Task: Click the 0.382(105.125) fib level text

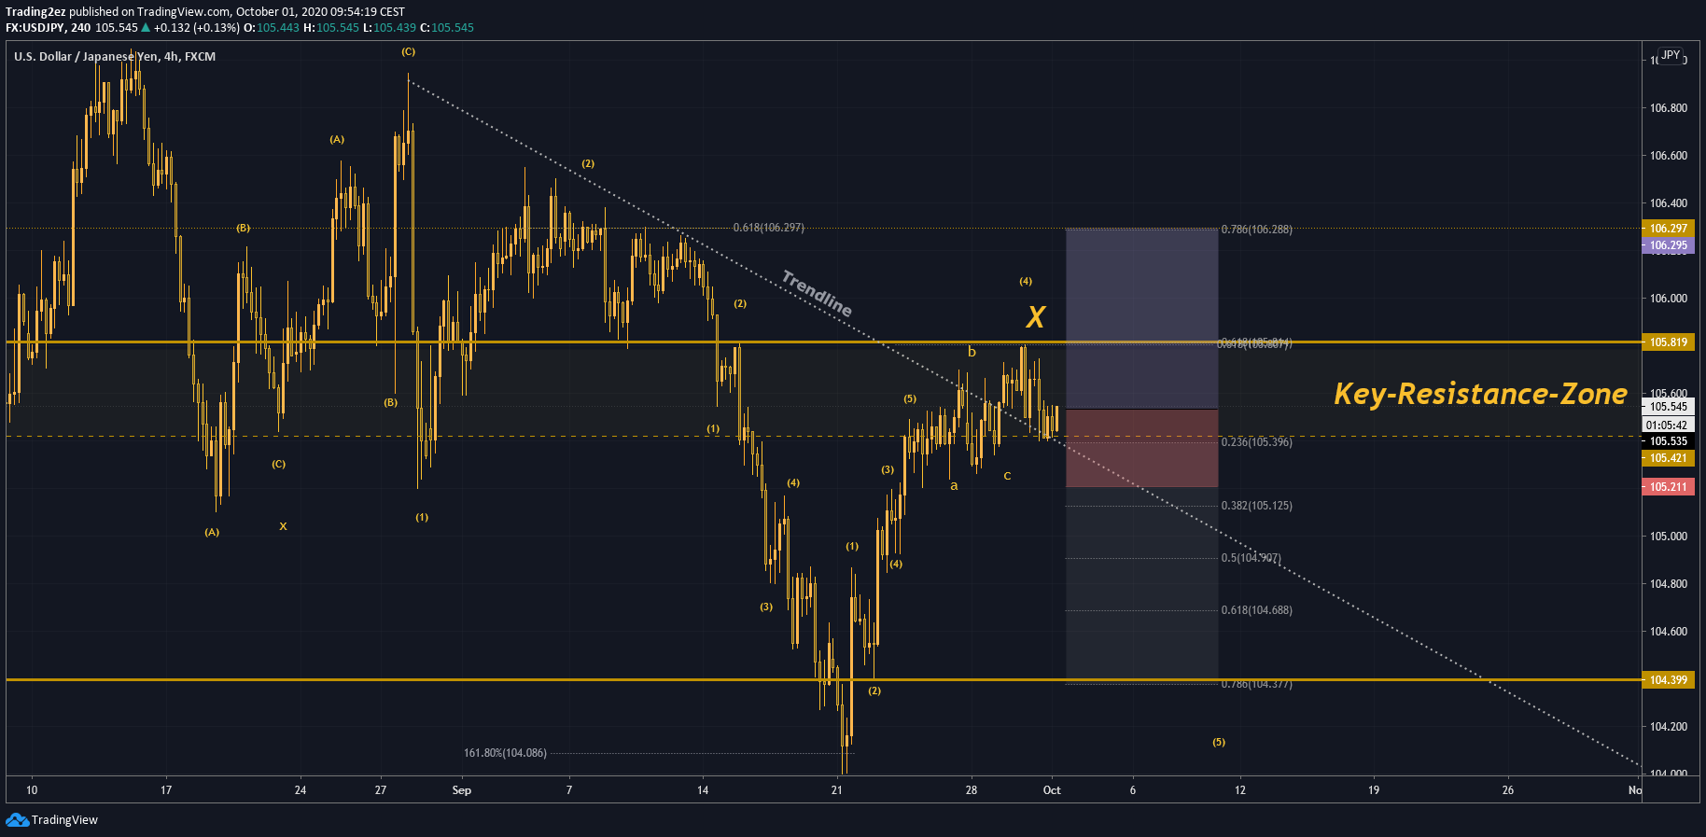Action: pos(1257,506)
